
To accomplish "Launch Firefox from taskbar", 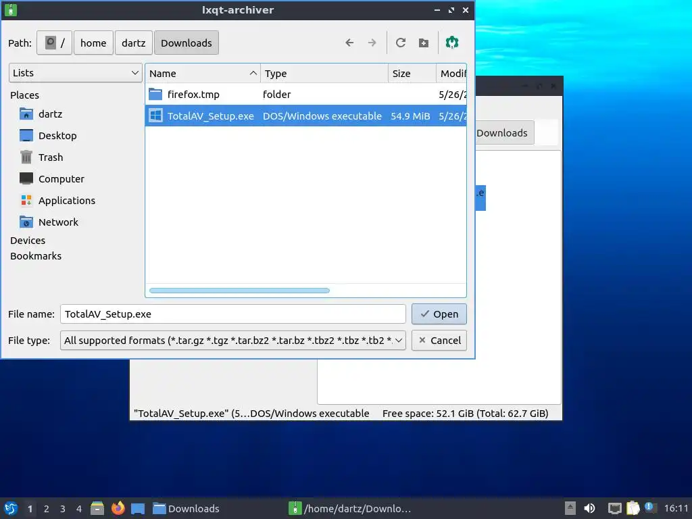I will coord(118,508).
